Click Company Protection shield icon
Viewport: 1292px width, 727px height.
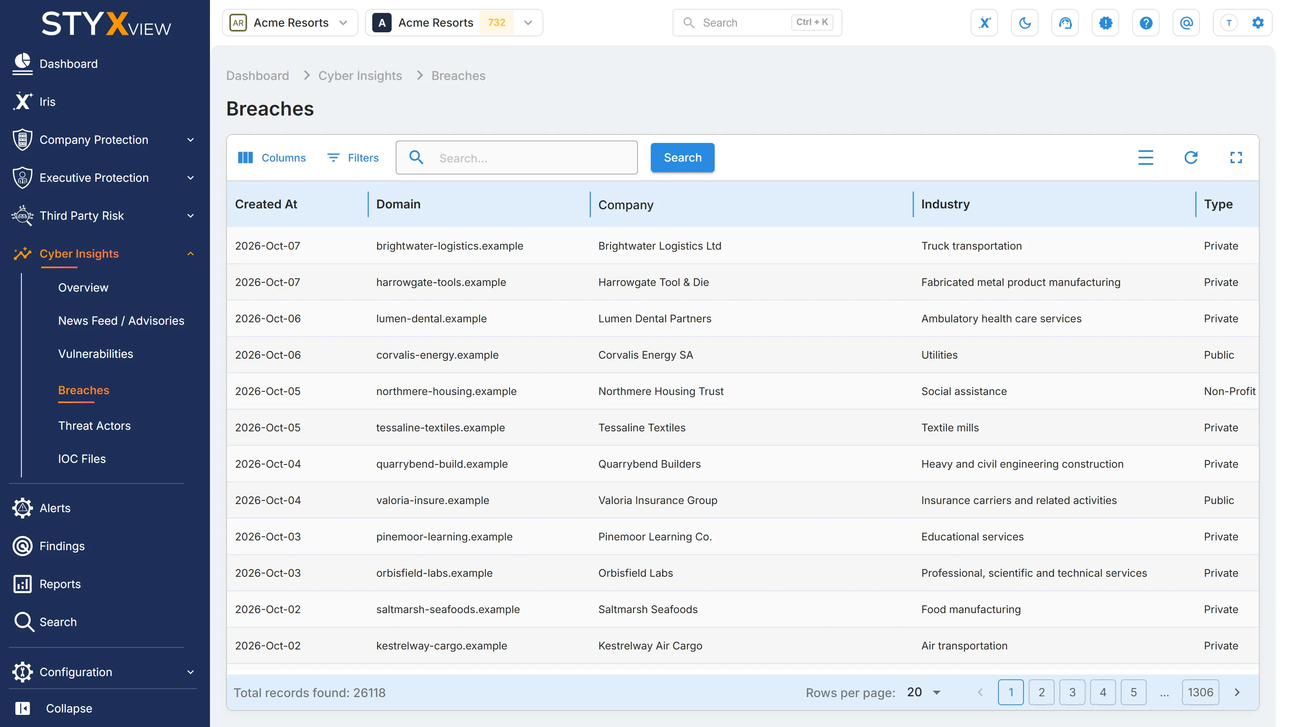coord(22,139)
